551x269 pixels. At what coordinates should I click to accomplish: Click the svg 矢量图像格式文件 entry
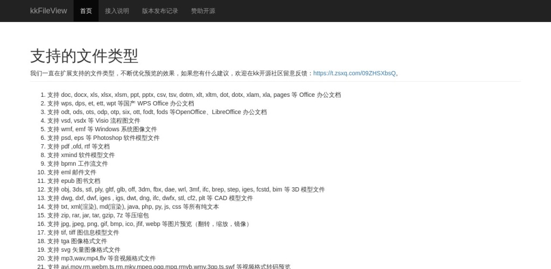click(x=84, y=250)
